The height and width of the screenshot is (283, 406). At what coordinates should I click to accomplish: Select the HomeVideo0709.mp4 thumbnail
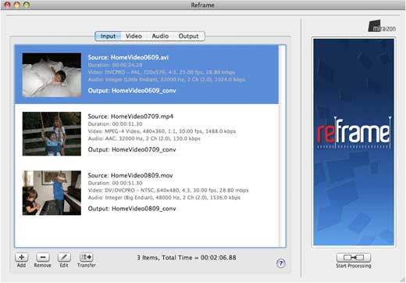tap(52, 134)
